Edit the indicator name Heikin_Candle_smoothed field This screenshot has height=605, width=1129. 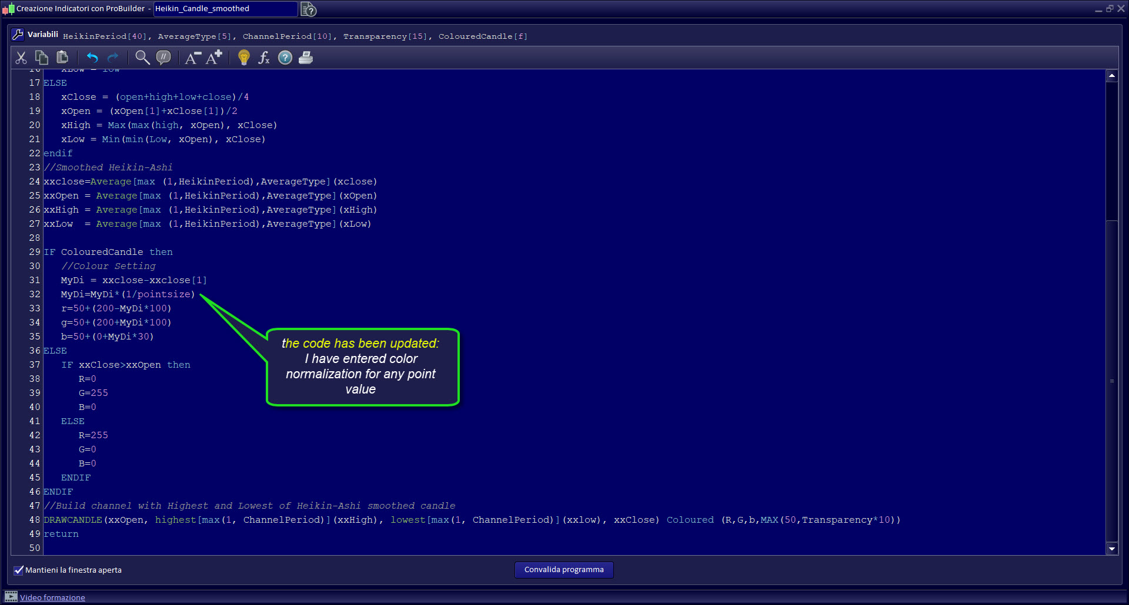tap(226, 9)
